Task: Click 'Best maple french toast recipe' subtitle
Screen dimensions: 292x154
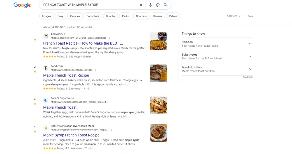Action: pyautogui.click(x=200, y=46)
